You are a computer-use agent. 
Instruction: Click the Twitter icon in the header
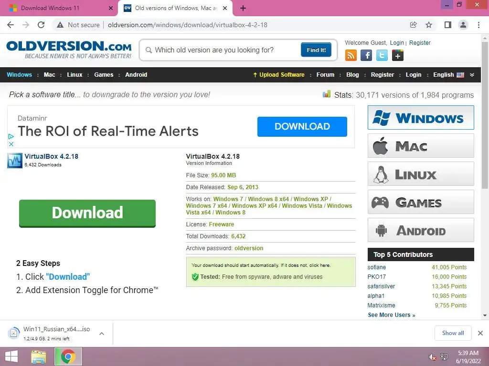[x=382, y=55]
